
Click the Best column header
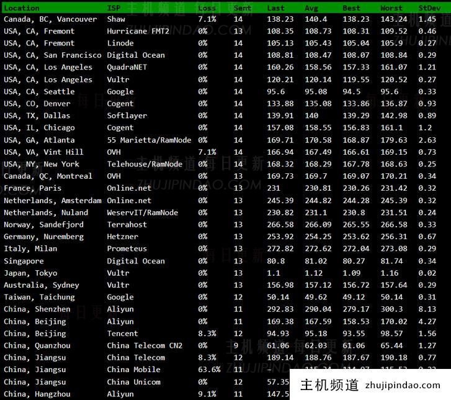(351, 7)
